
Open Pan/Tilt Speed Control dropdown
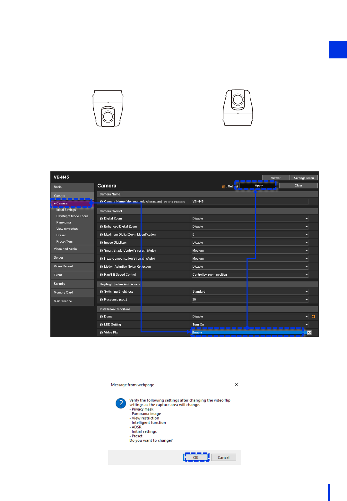(x=250, y=275)
